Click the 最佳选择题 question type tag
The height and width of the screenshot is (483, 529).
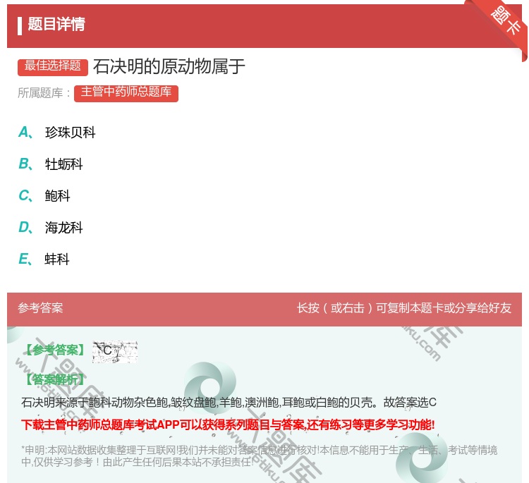53,66
